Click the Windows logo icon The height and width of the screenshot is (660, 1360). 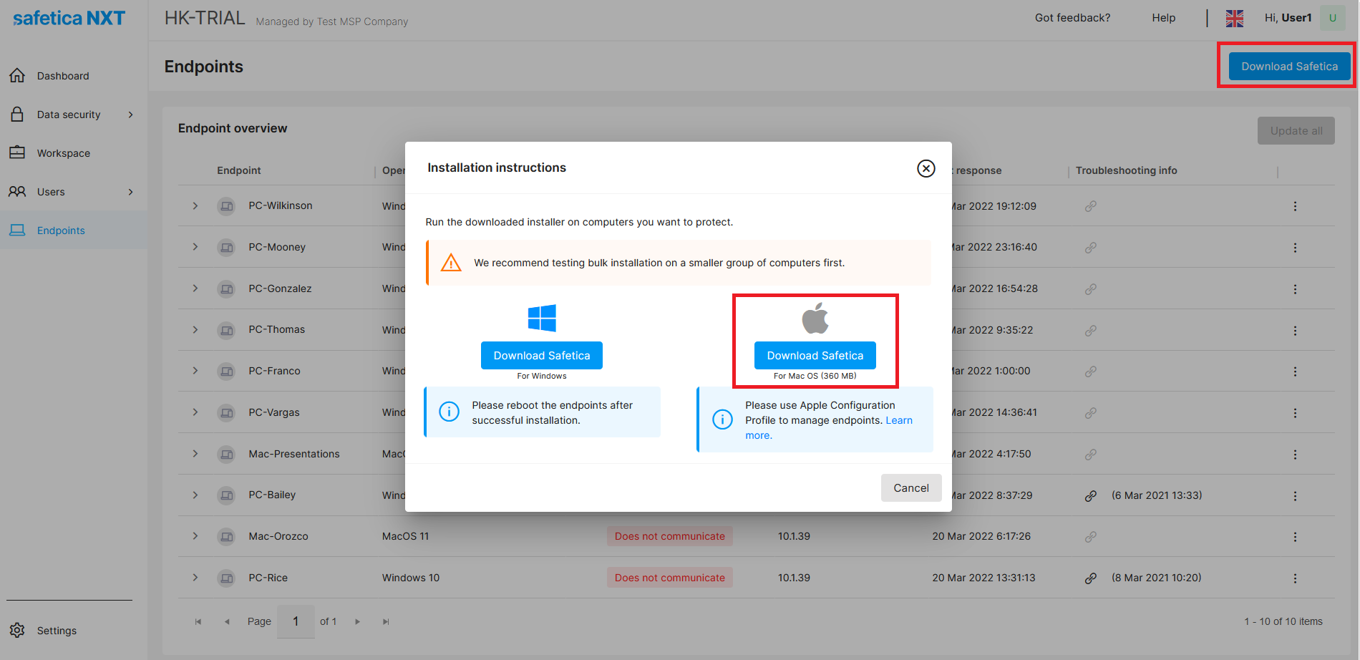542,318
